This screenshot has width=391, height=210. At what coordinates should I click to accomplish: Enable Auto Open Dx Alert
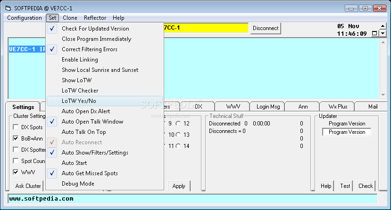[x=105, y=111]
